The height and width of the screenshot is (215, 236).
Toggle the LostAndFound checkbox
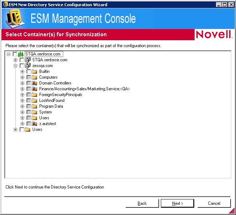pos(29,100)
